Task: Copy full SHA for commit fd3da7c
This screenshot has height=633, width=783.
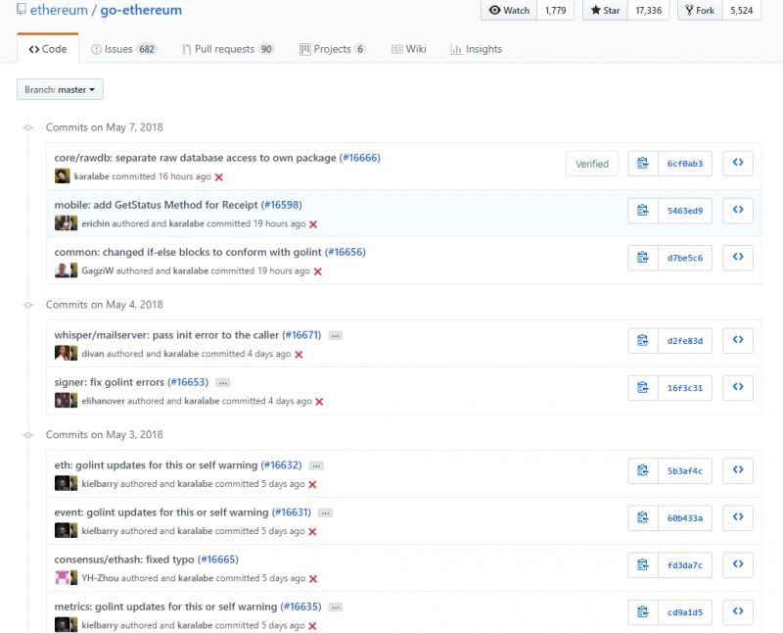Action: coord(643,565)
